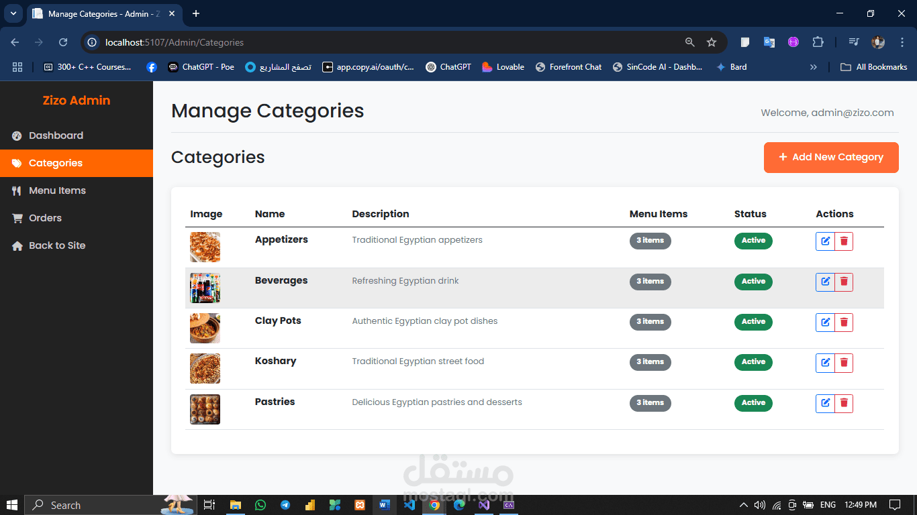
Task: Open Visual Studio Code from the taskbar
Action: point(409,505)
